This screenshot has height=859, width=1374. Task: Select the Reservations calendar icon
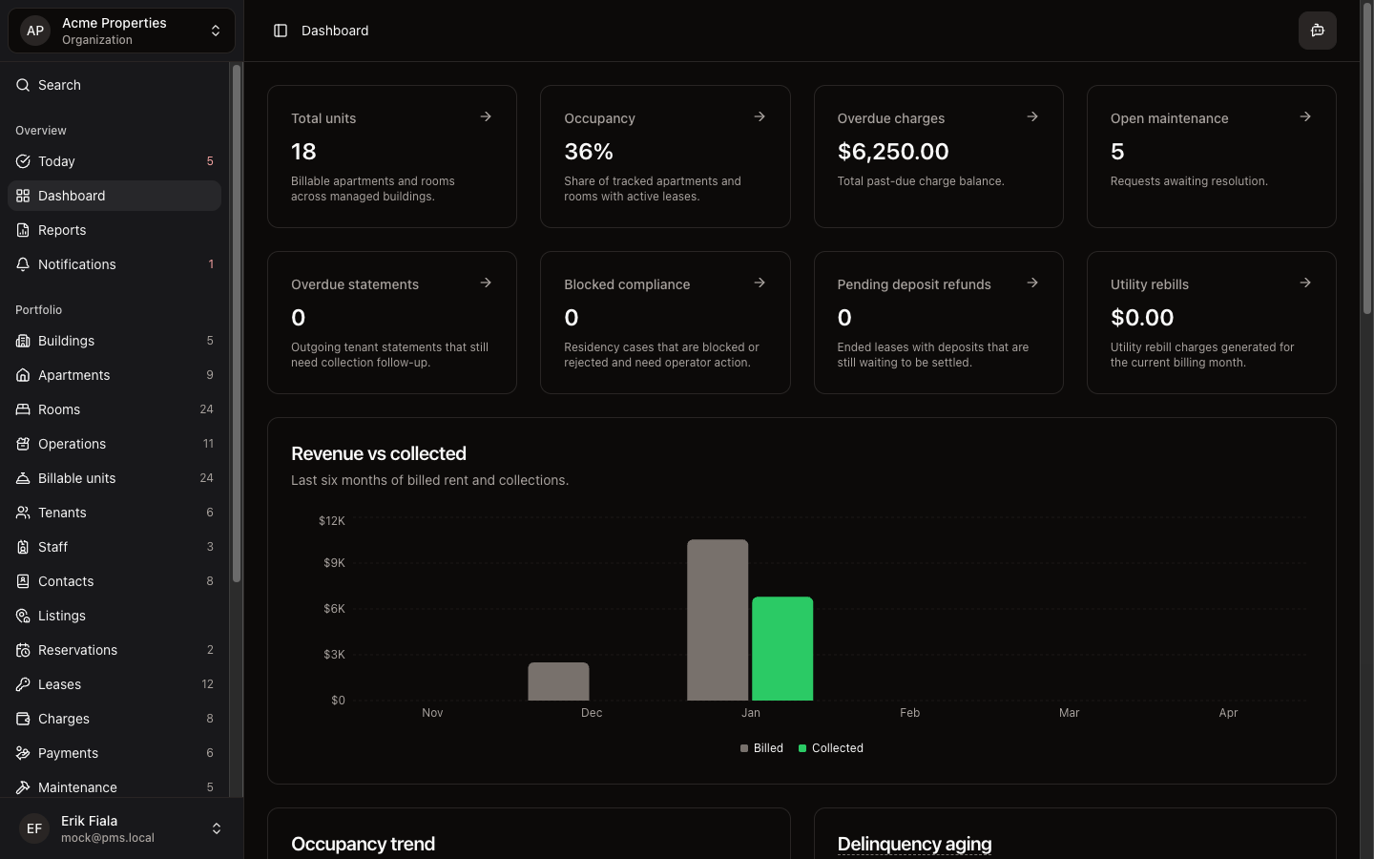click(x=22, y=650)
